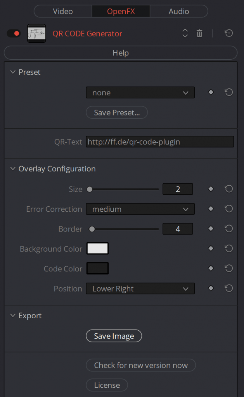Viewport: 244px width, 397px height.
Task: Click the Save Preset button
Action: (116, 112)
